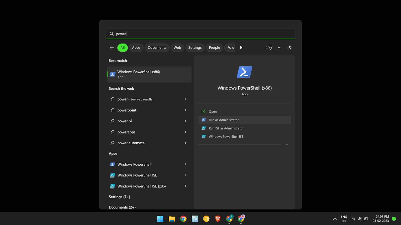Switch to the Apps filter tab
Screen dimensions: 401x225
pos(136,47)
